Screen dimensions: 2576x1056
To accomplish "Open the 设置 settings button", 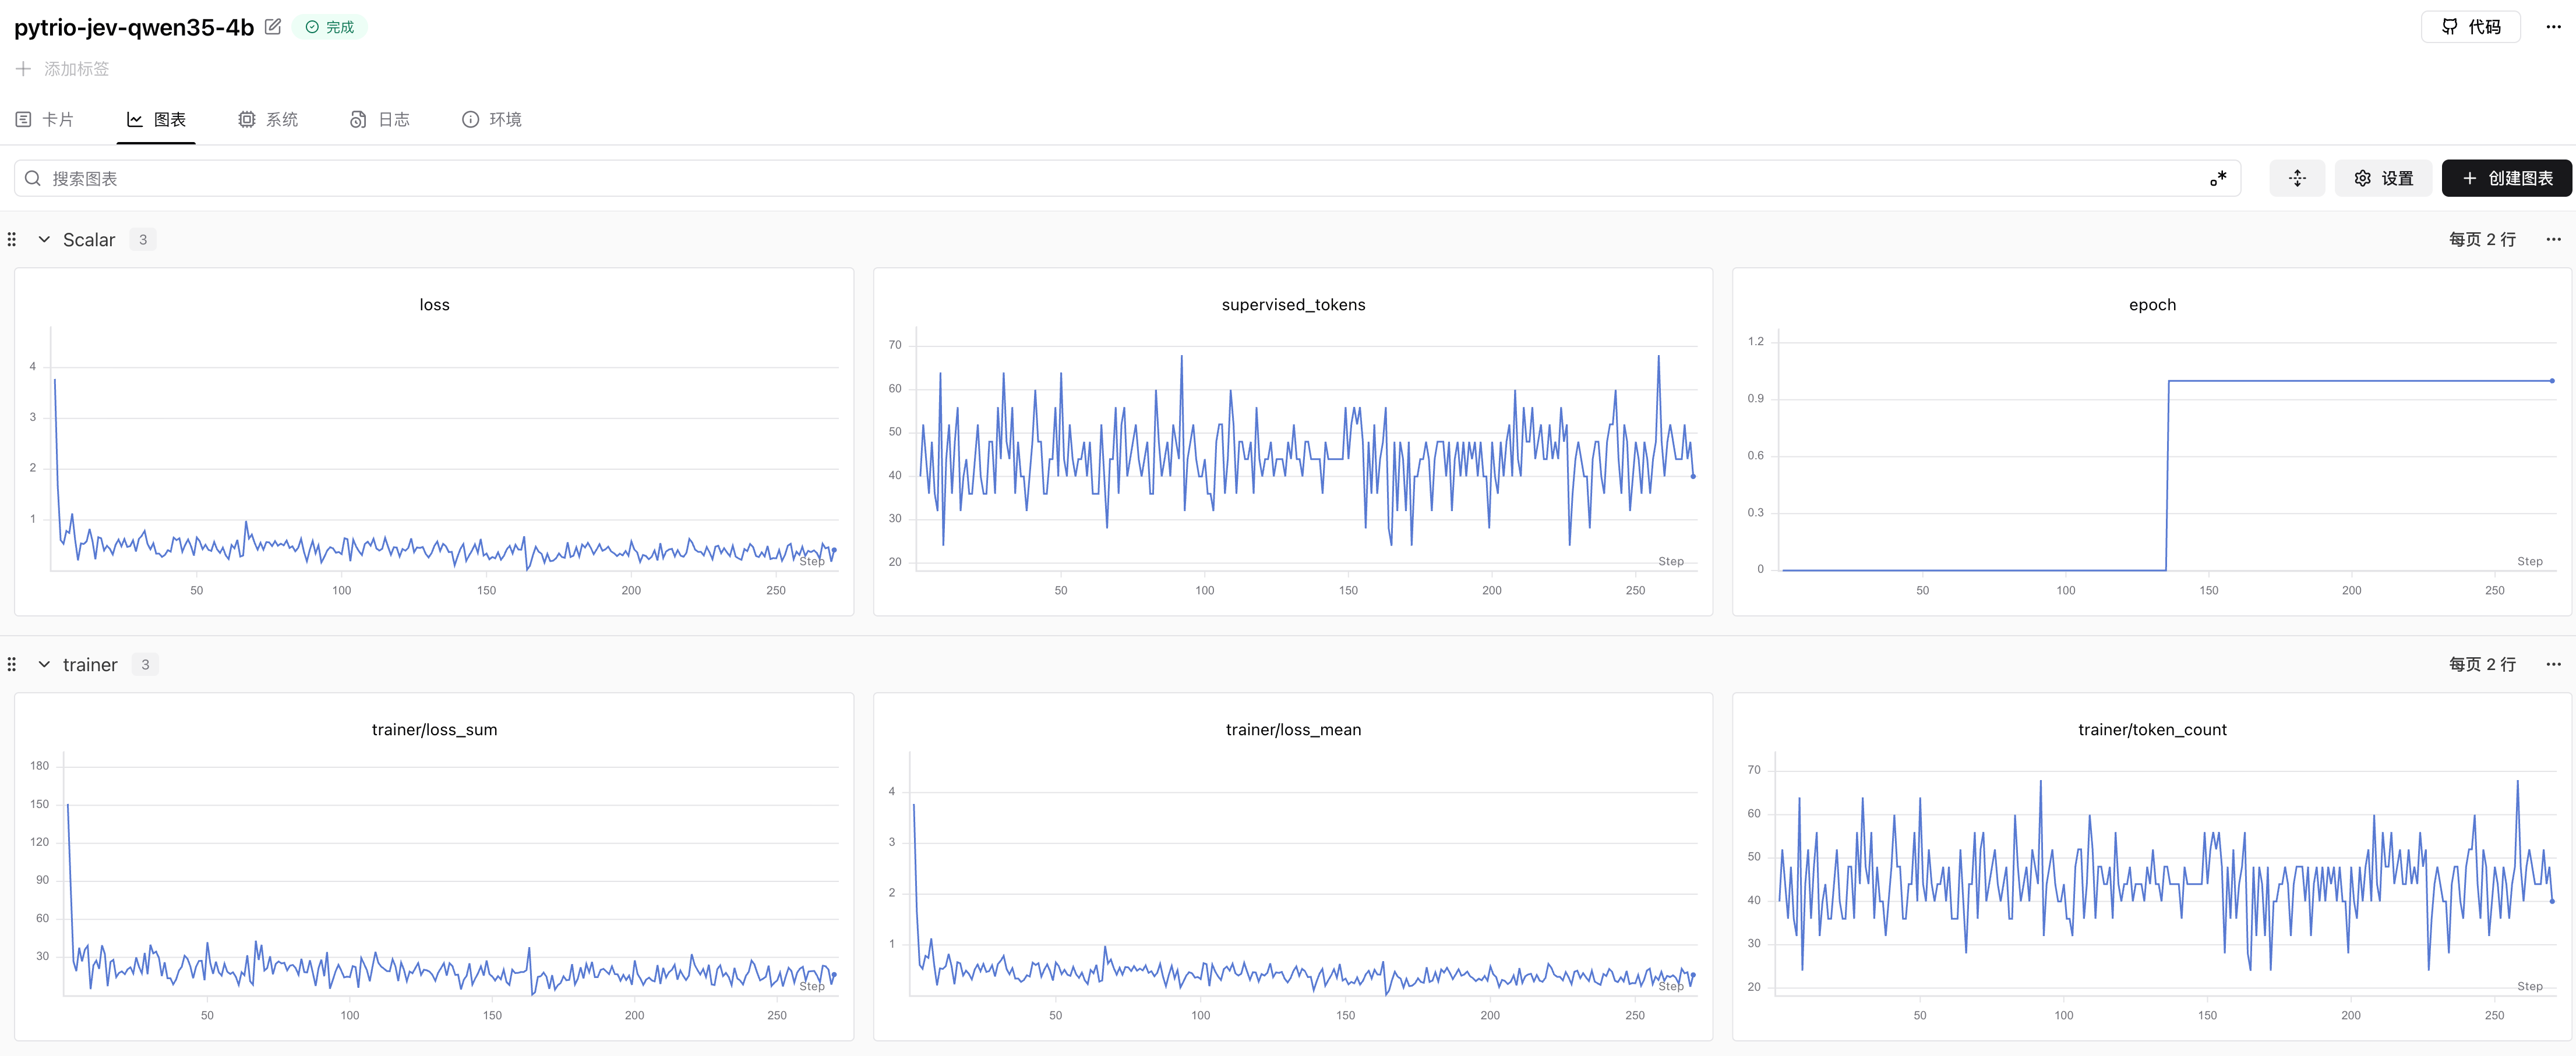I will (2383, 178).
